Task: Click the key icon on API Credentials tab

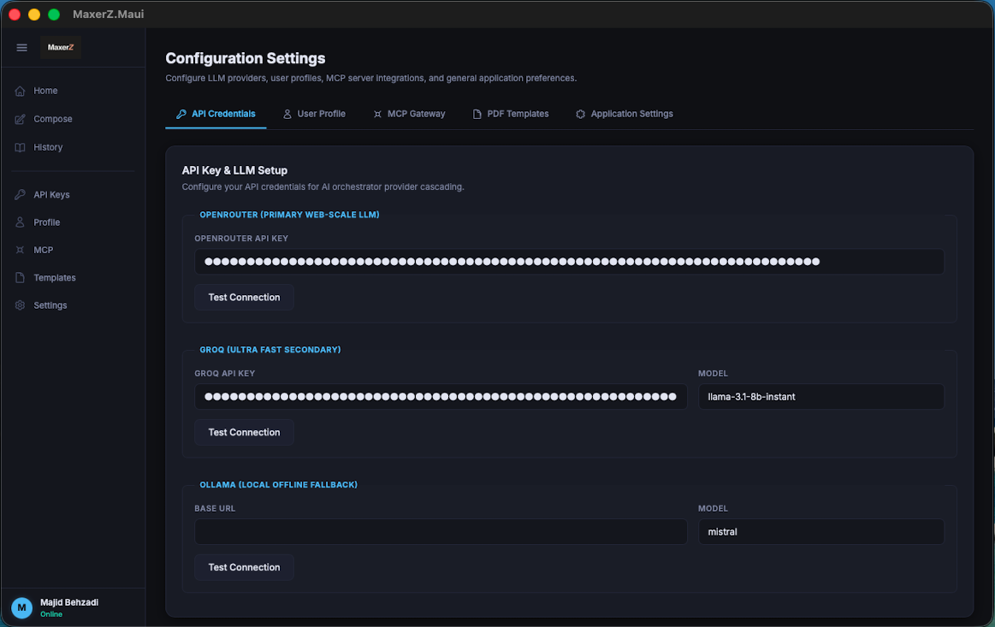Action: [181, 115]
